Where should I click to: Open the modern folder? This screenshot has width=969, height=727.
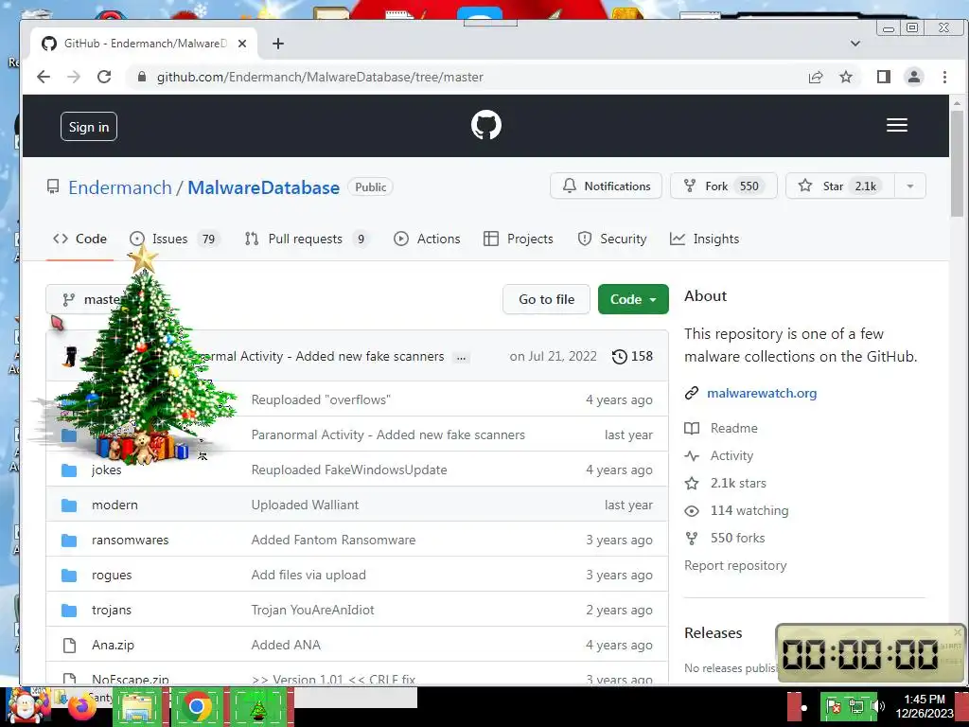click(x=115, y=505)
